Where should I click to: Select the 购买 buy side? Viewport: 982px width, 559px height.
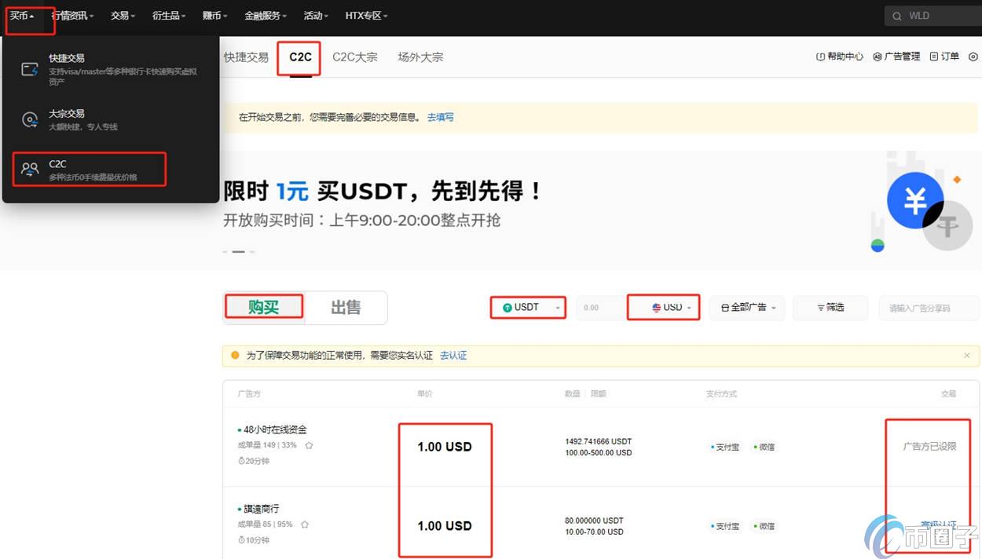(263, 307)
